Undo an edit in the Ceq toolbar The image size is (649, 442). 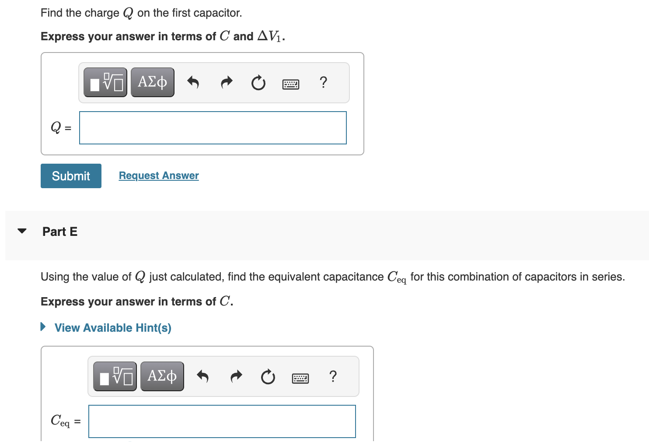(x=203, y=376)
